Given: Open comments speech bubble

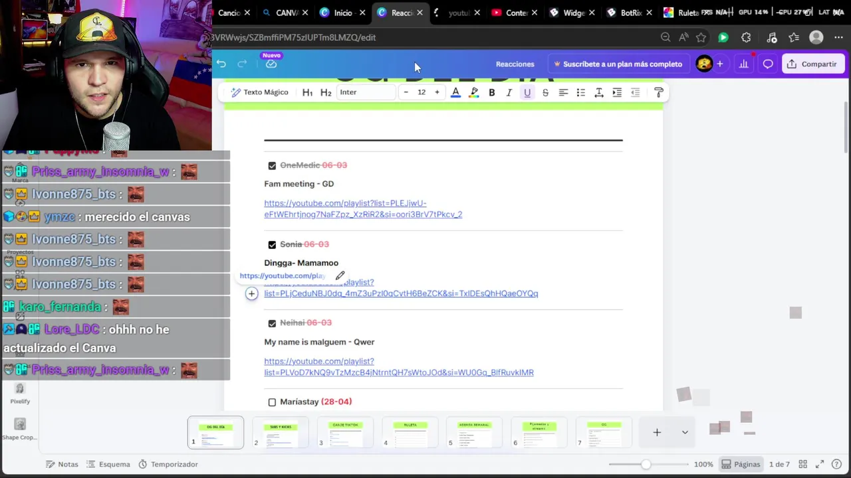Looking at the screenshot, I should 768,64.
